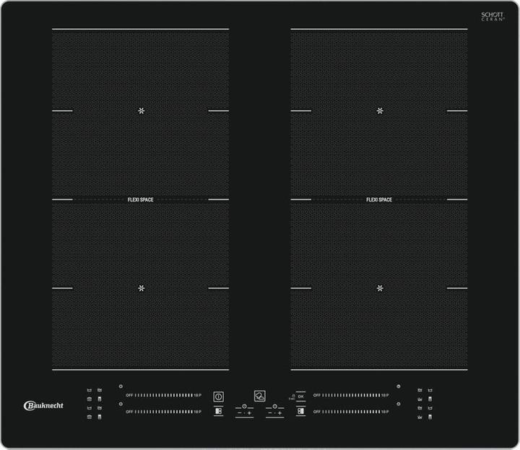Screen dimensions: 520x450
Task: Set lower left power slider level
Action: [x=163, y=411]
